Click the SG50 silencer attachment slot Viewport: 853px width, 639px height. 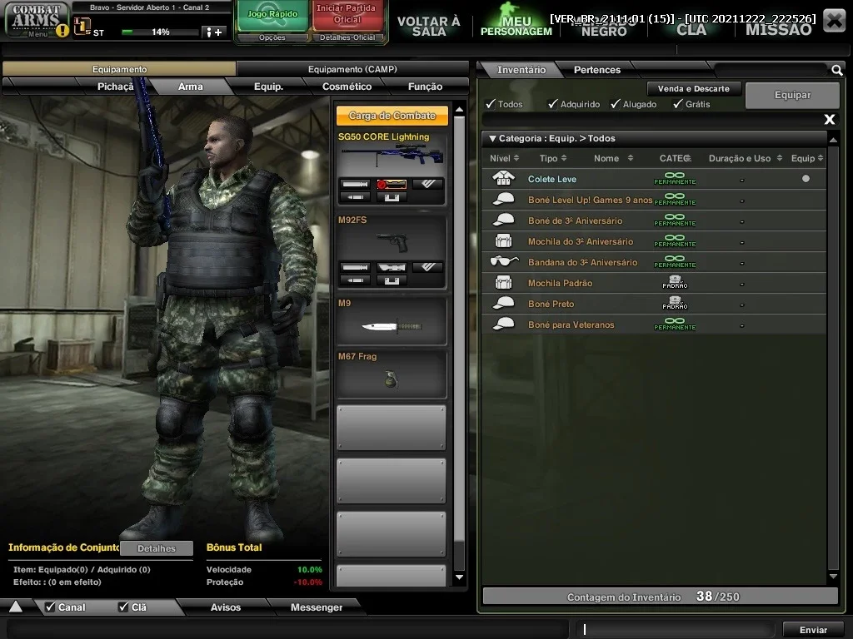355,184
